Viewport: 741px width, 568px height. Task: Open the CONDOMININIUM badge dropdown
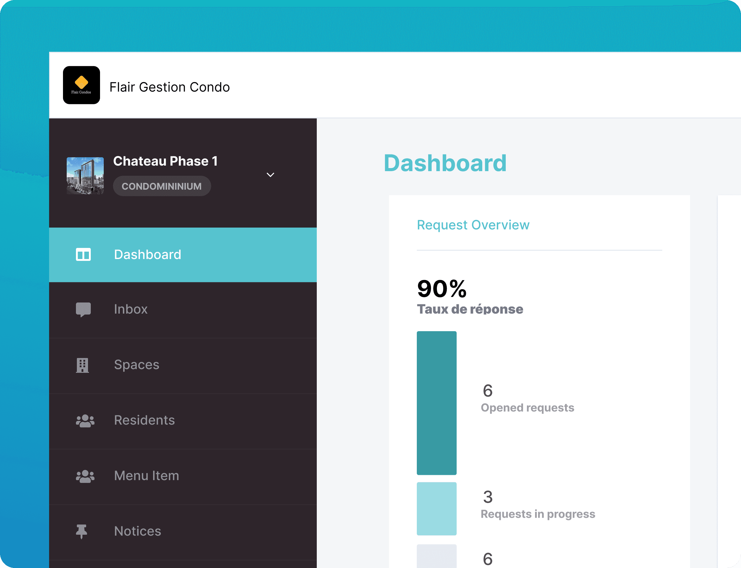pos(162,186)
